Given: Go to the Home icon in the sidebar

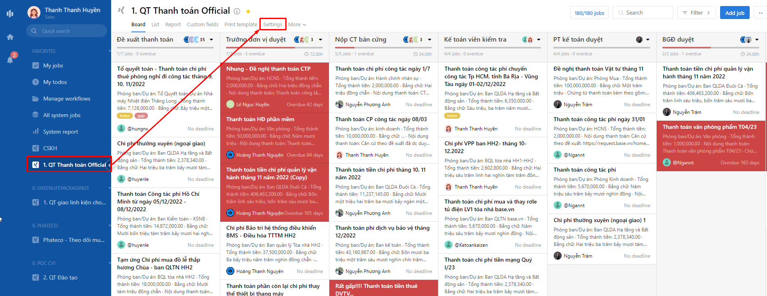Looking at the screenshot, I should coord(10,37).
